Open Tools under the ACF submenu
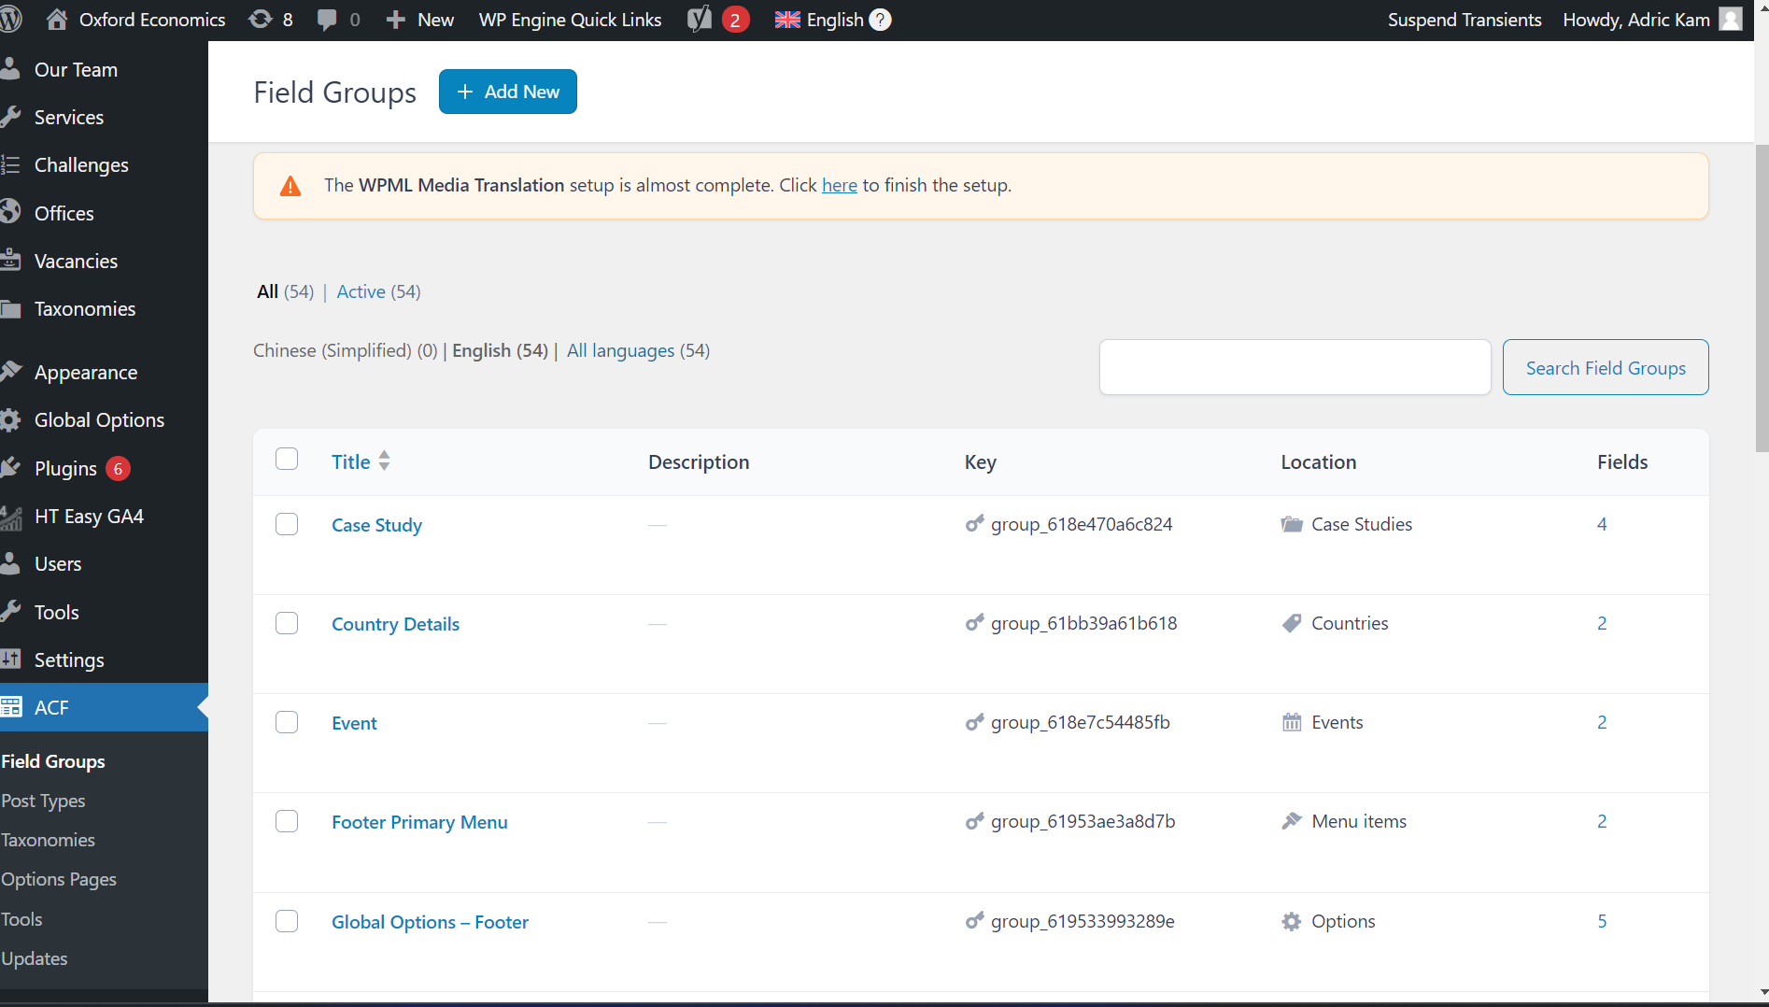Image resolution: width=1769 pixels, height=1007 pixels. (21, 919)
